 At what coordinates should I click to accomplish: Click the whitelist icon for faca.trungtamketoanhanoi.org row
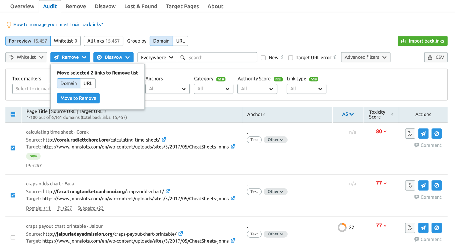click(410, 185)
